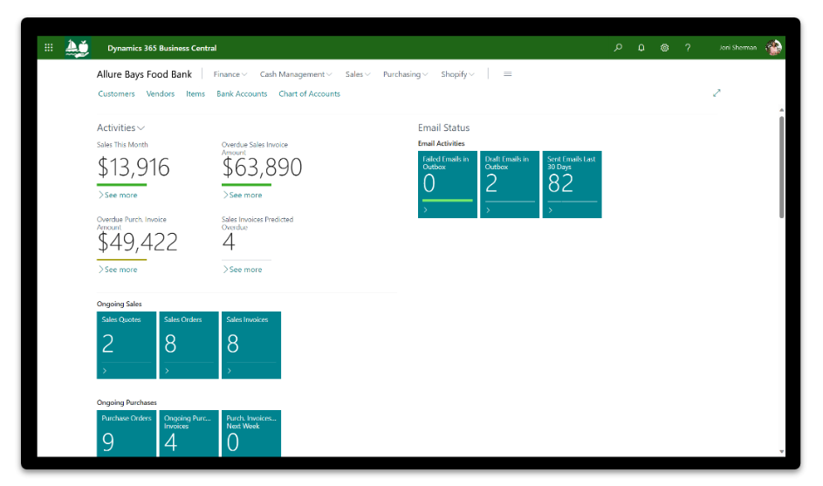Open the Bank Accounts link
This screenshot has height=486, width=823.
coord(242,93)
